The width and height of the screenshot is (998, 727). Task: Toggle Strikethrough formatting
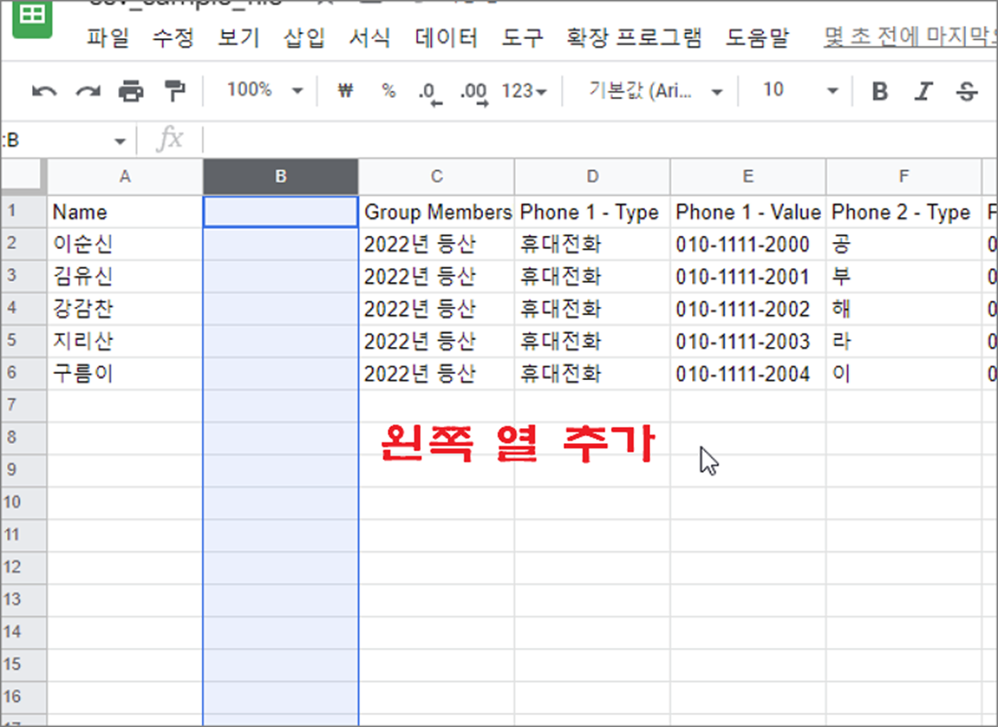pyautogui.click(x=966, y=92)
